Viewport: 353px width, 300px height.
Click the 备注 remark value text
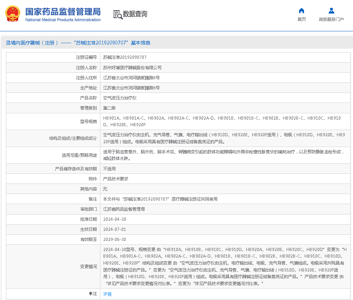(160, 199)
